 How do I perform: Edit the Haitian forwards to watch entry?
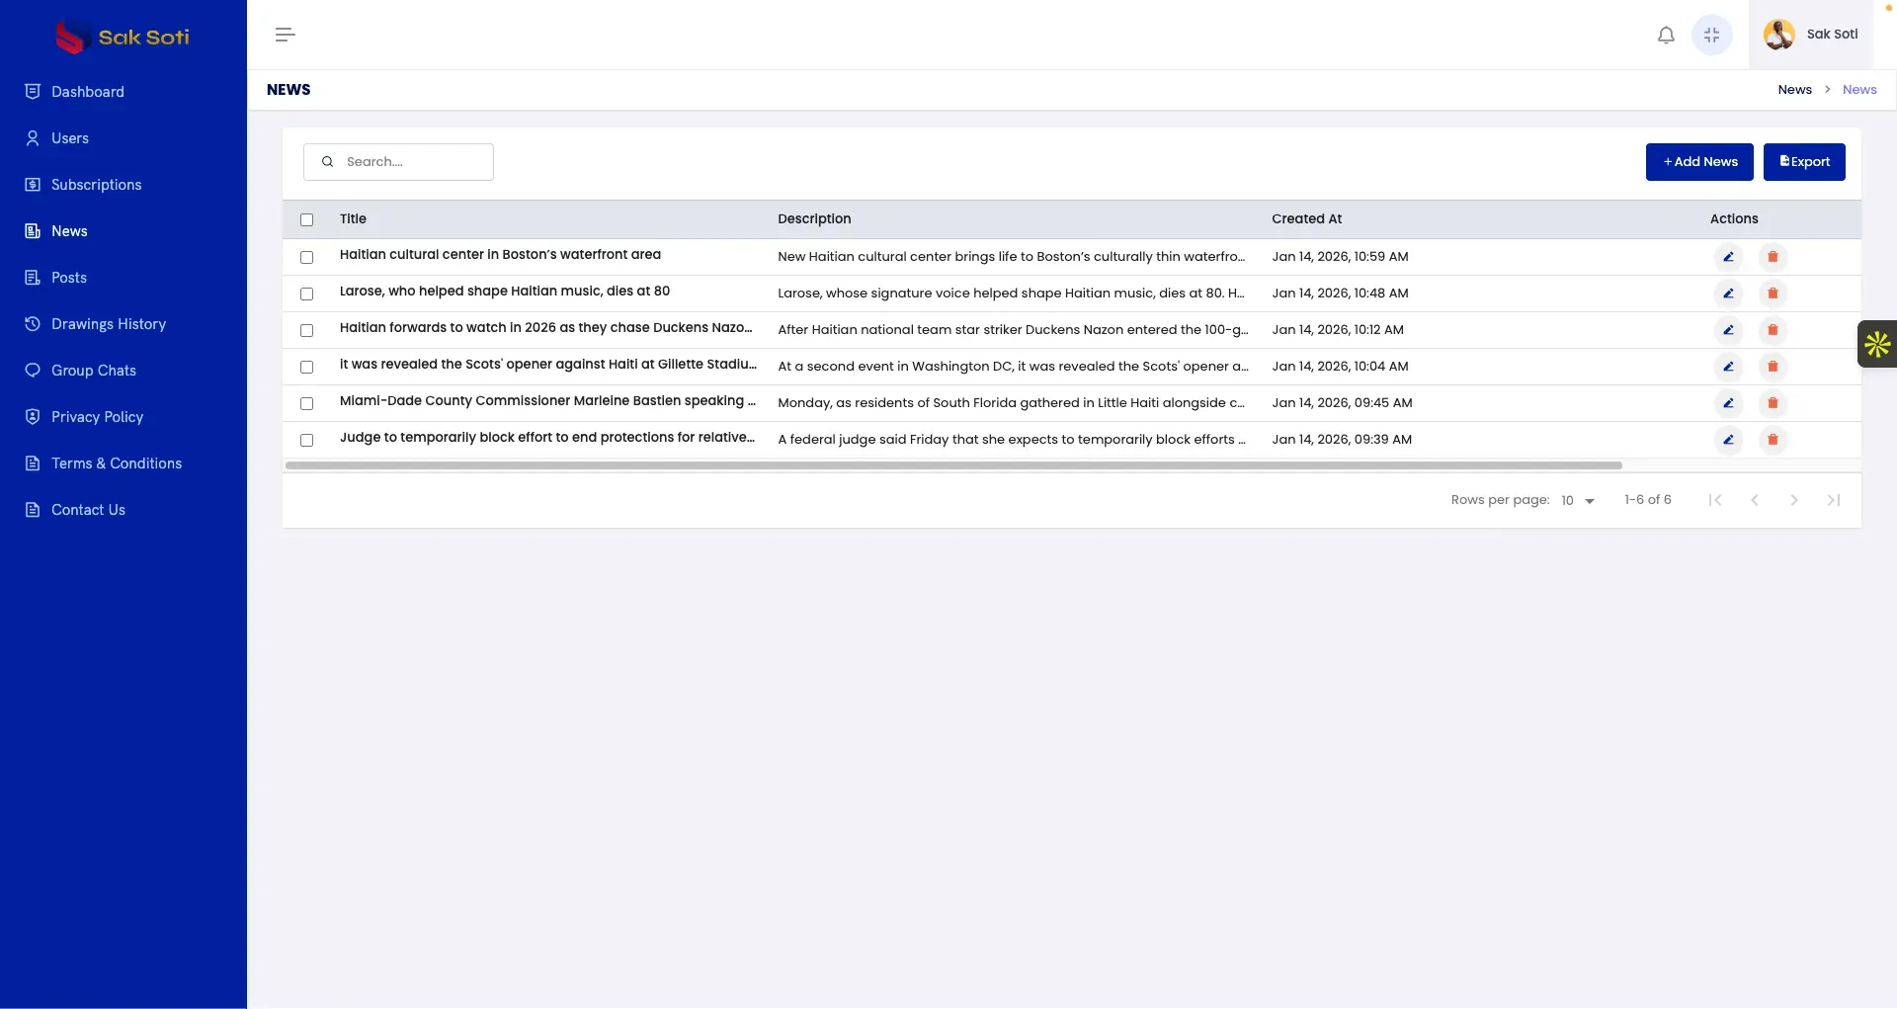point(1728,330)
